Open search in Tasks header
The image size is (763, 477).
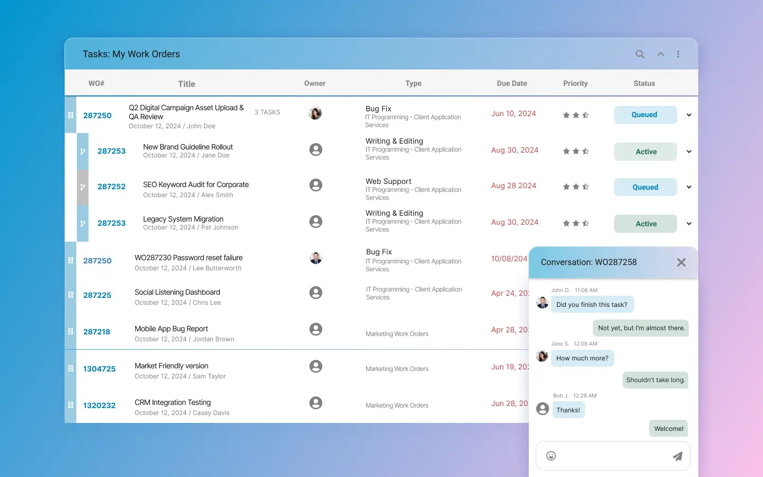point(640,54)
